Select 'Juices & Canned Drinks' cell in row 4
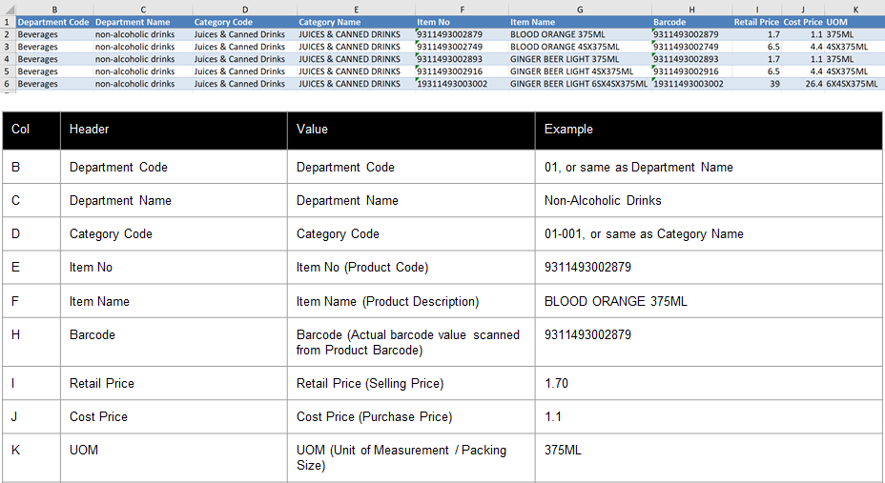This screenshot has height=483, width=885. tap(244, 59)
